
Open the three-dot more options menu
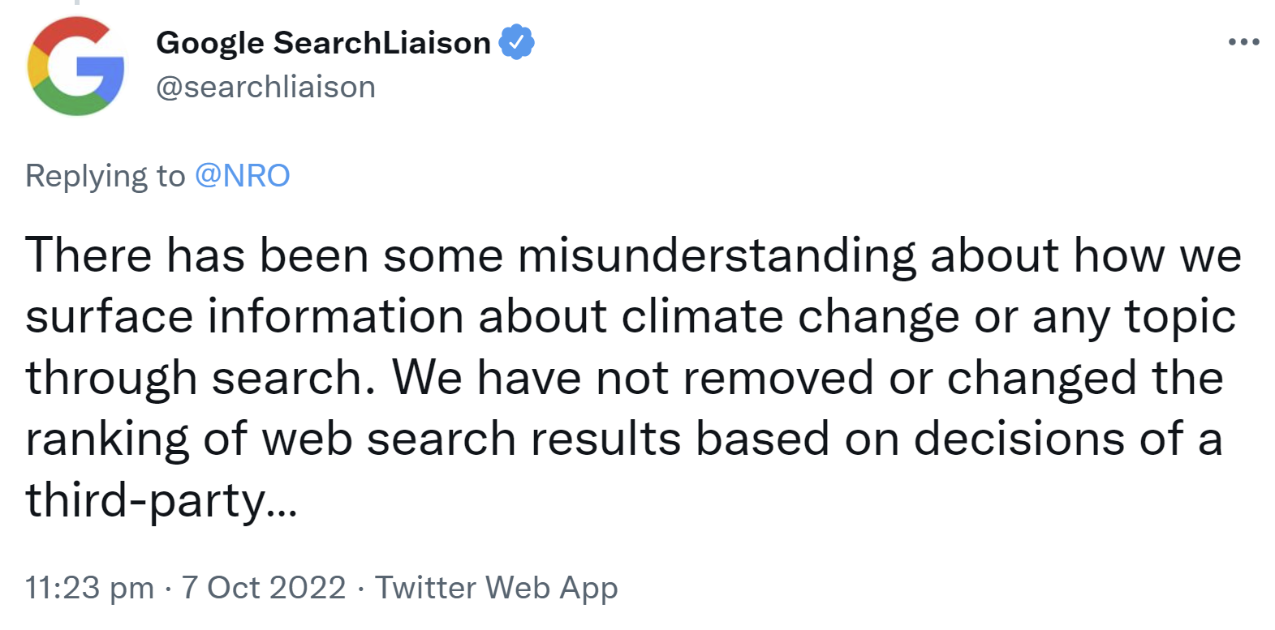pos(1243,42)
